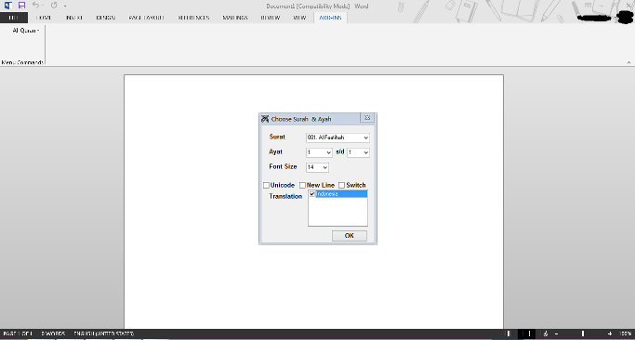Click the zoom slider handle
Screen dimensions: 635x340
(x=583, y=333)
